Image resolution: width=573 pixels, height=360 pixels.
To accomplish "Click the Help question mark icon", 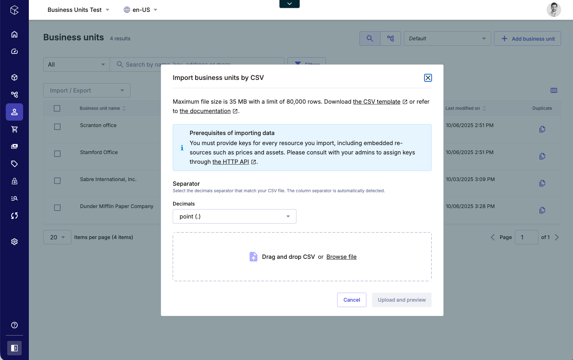I will click(x=14, y=325).
